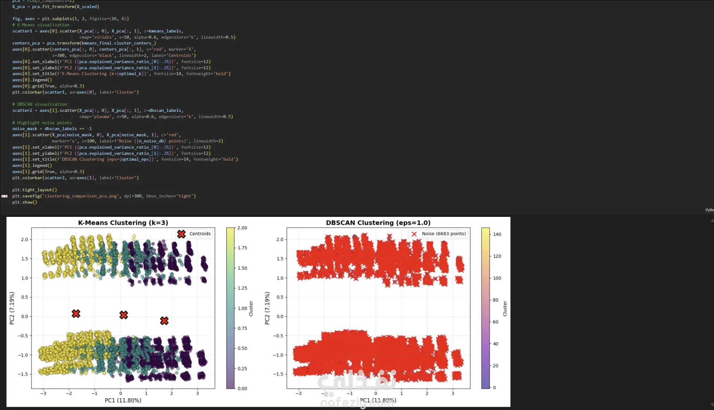714x410 pixels.
Task: Click the '# Highlight noise points' comment line
Action: coord(42,123)
